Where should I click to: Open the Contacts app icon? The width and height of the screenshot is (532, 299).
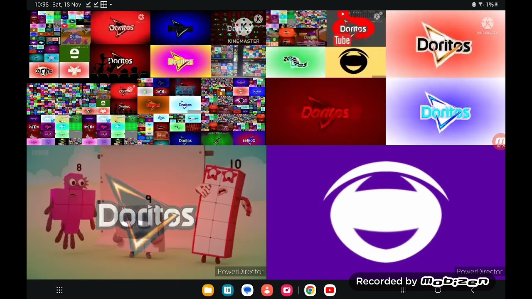tap(267, 290)
